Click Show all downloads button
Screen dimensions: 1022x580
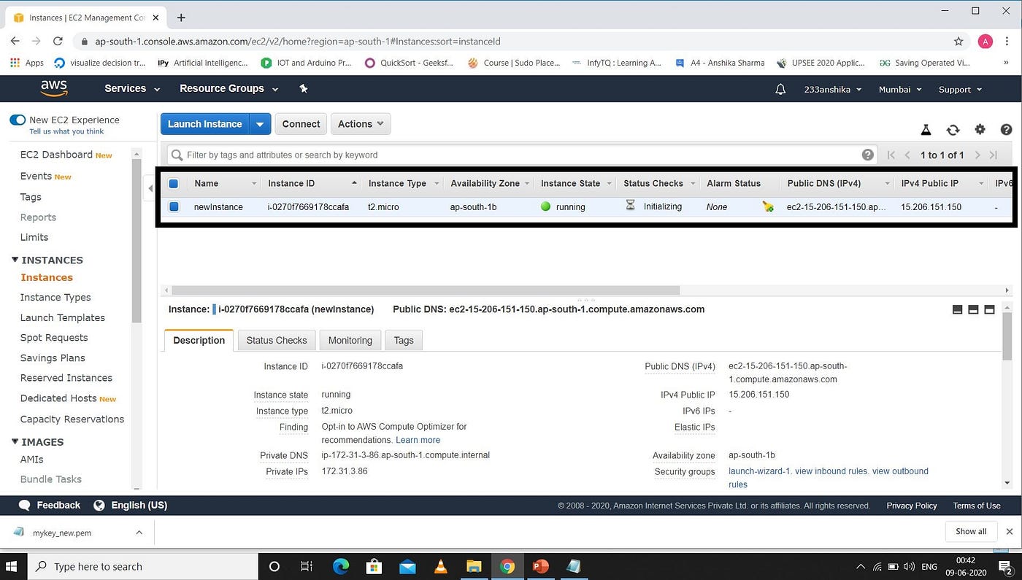click(971, 531)
